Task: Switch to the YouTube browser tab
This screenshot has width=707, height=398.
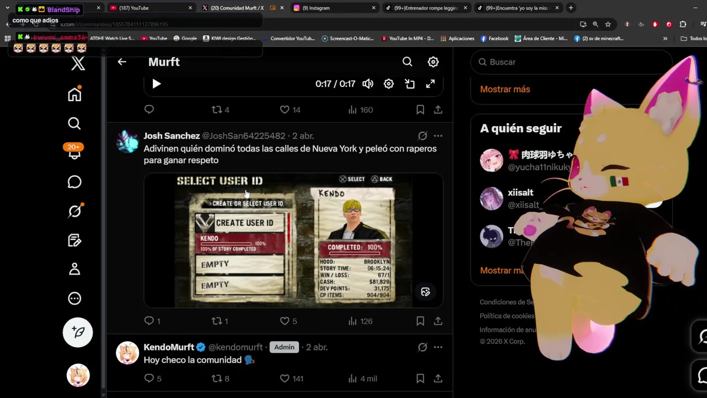Action: [150, 8]
